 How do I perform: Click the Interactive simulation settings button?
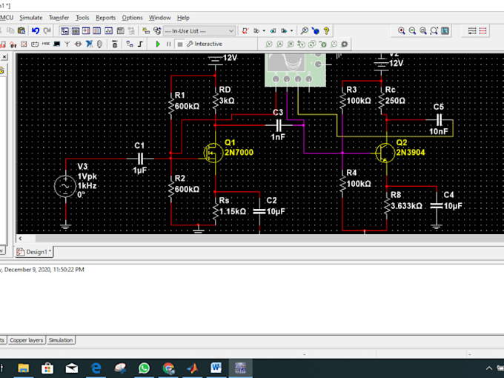pos(205,44)
